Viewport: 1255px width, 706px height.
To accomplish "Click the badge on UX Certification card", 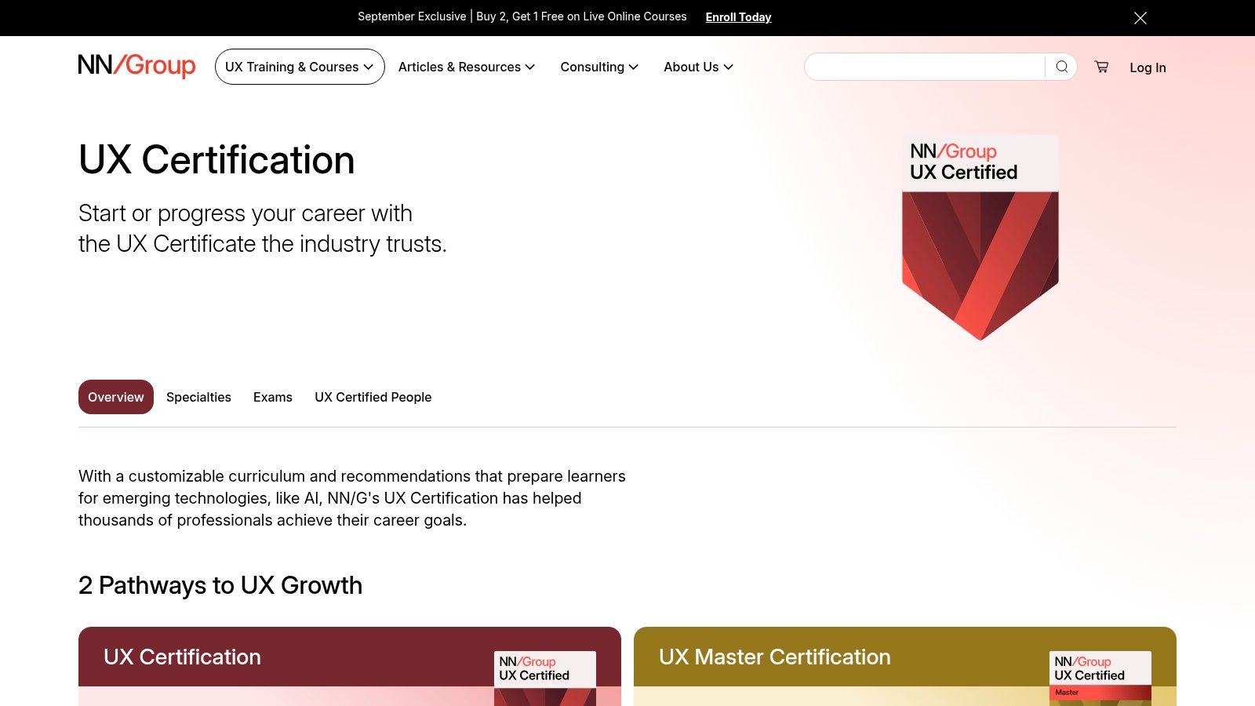I will click(x=545, y=679).
